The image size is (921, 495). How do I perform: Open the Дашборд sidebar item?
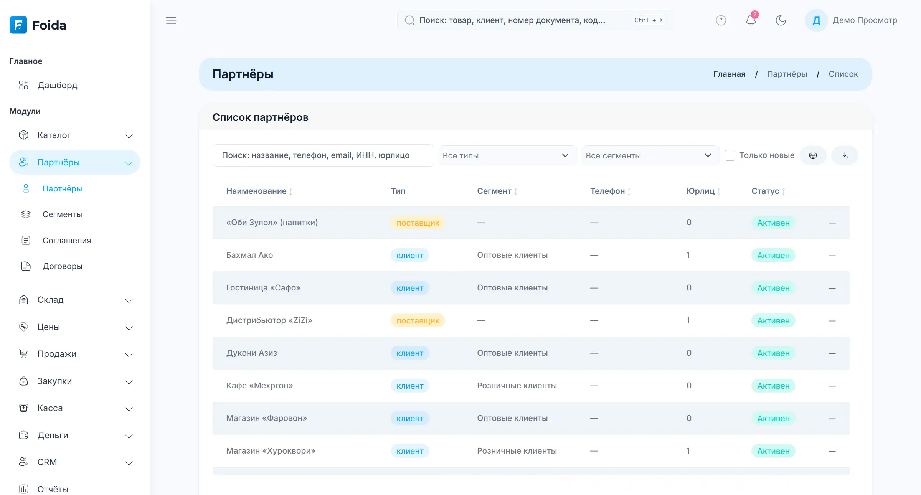[57, 85]
